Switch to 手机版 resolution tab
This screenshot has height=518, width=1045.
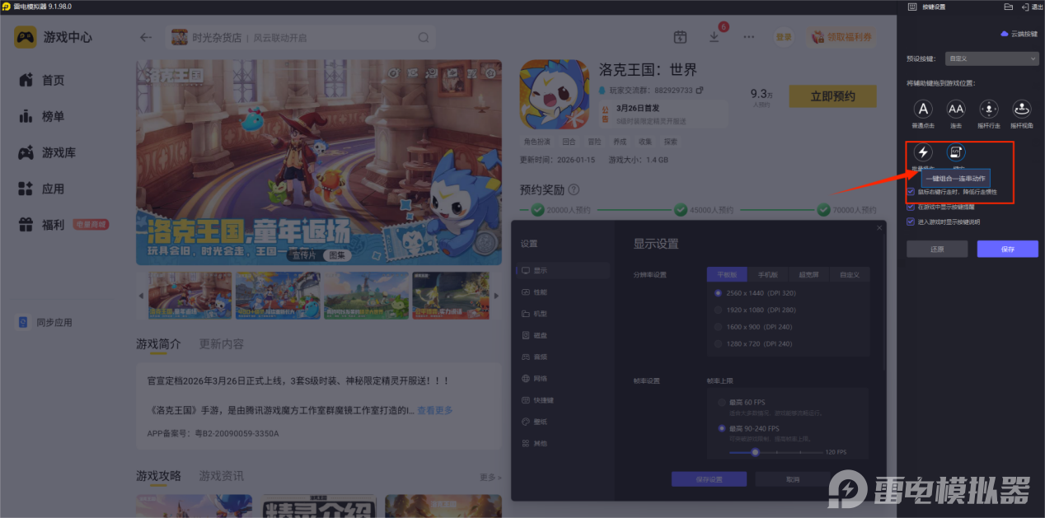click(x=767, y=274)
